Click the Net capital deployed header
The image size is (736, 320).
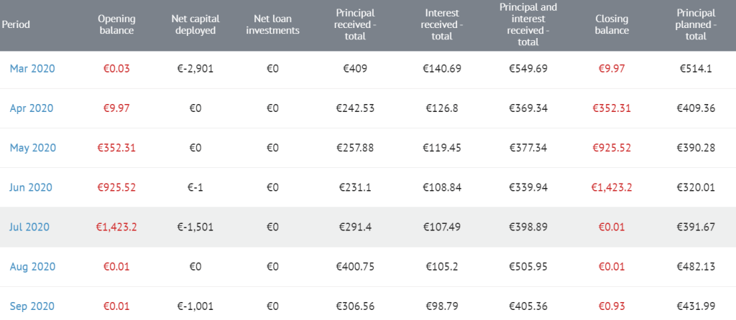tap(196, 24)
